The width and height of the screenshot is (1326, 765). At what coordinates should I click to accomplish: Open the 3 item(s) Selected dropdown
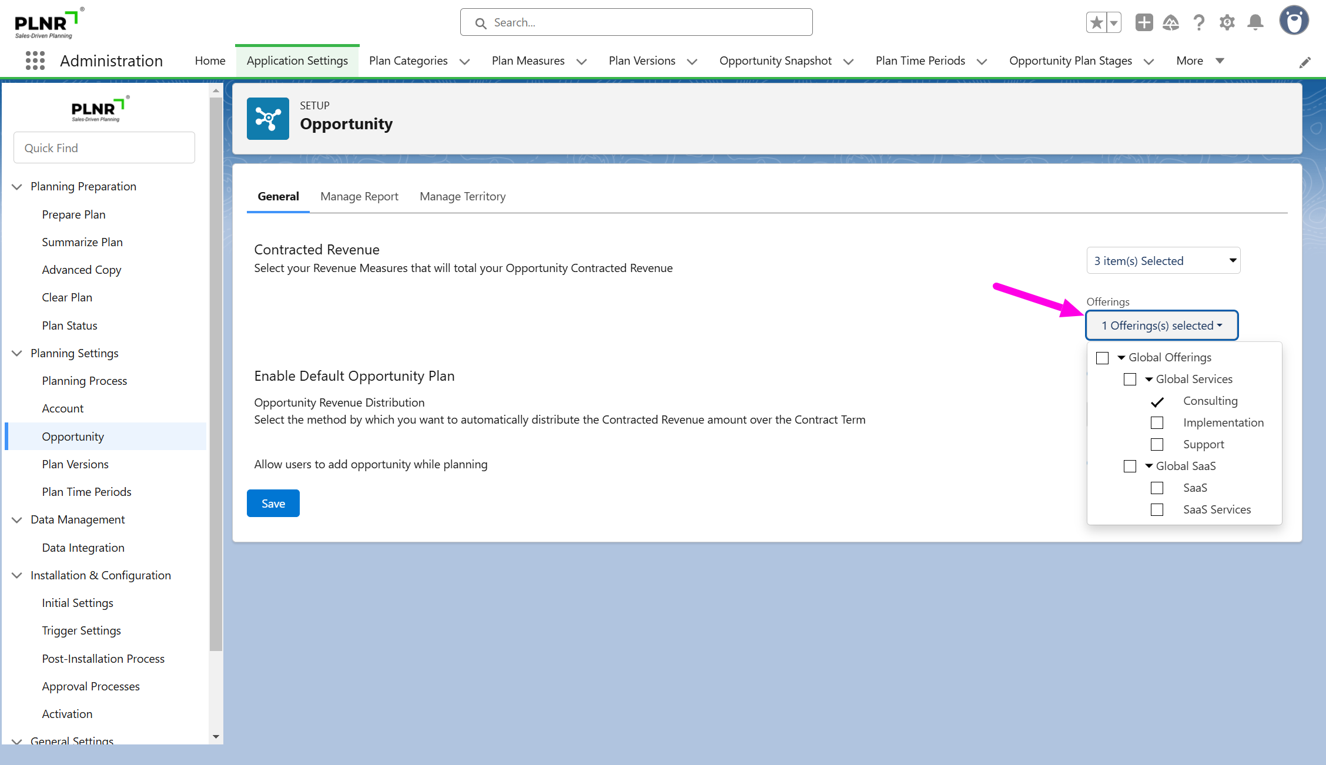point(1163,261)
